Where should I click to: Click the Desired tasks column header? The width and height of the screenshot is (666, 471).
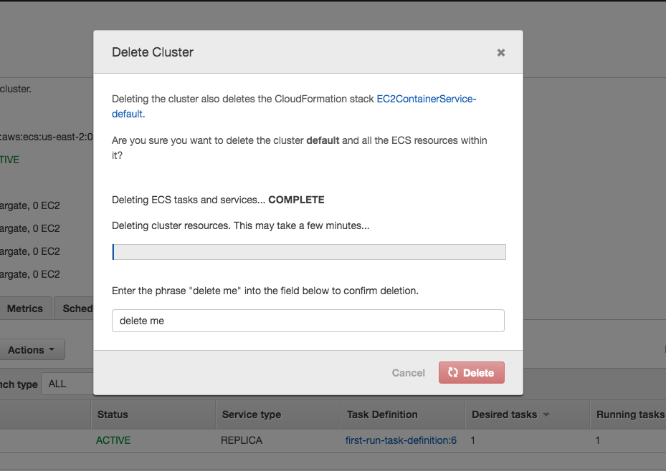pos(504,414)
